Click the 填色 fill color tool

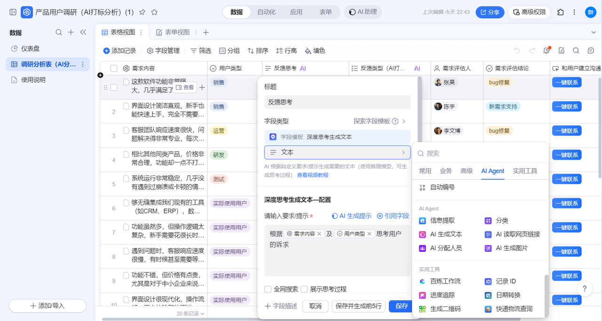click(315, 51)
